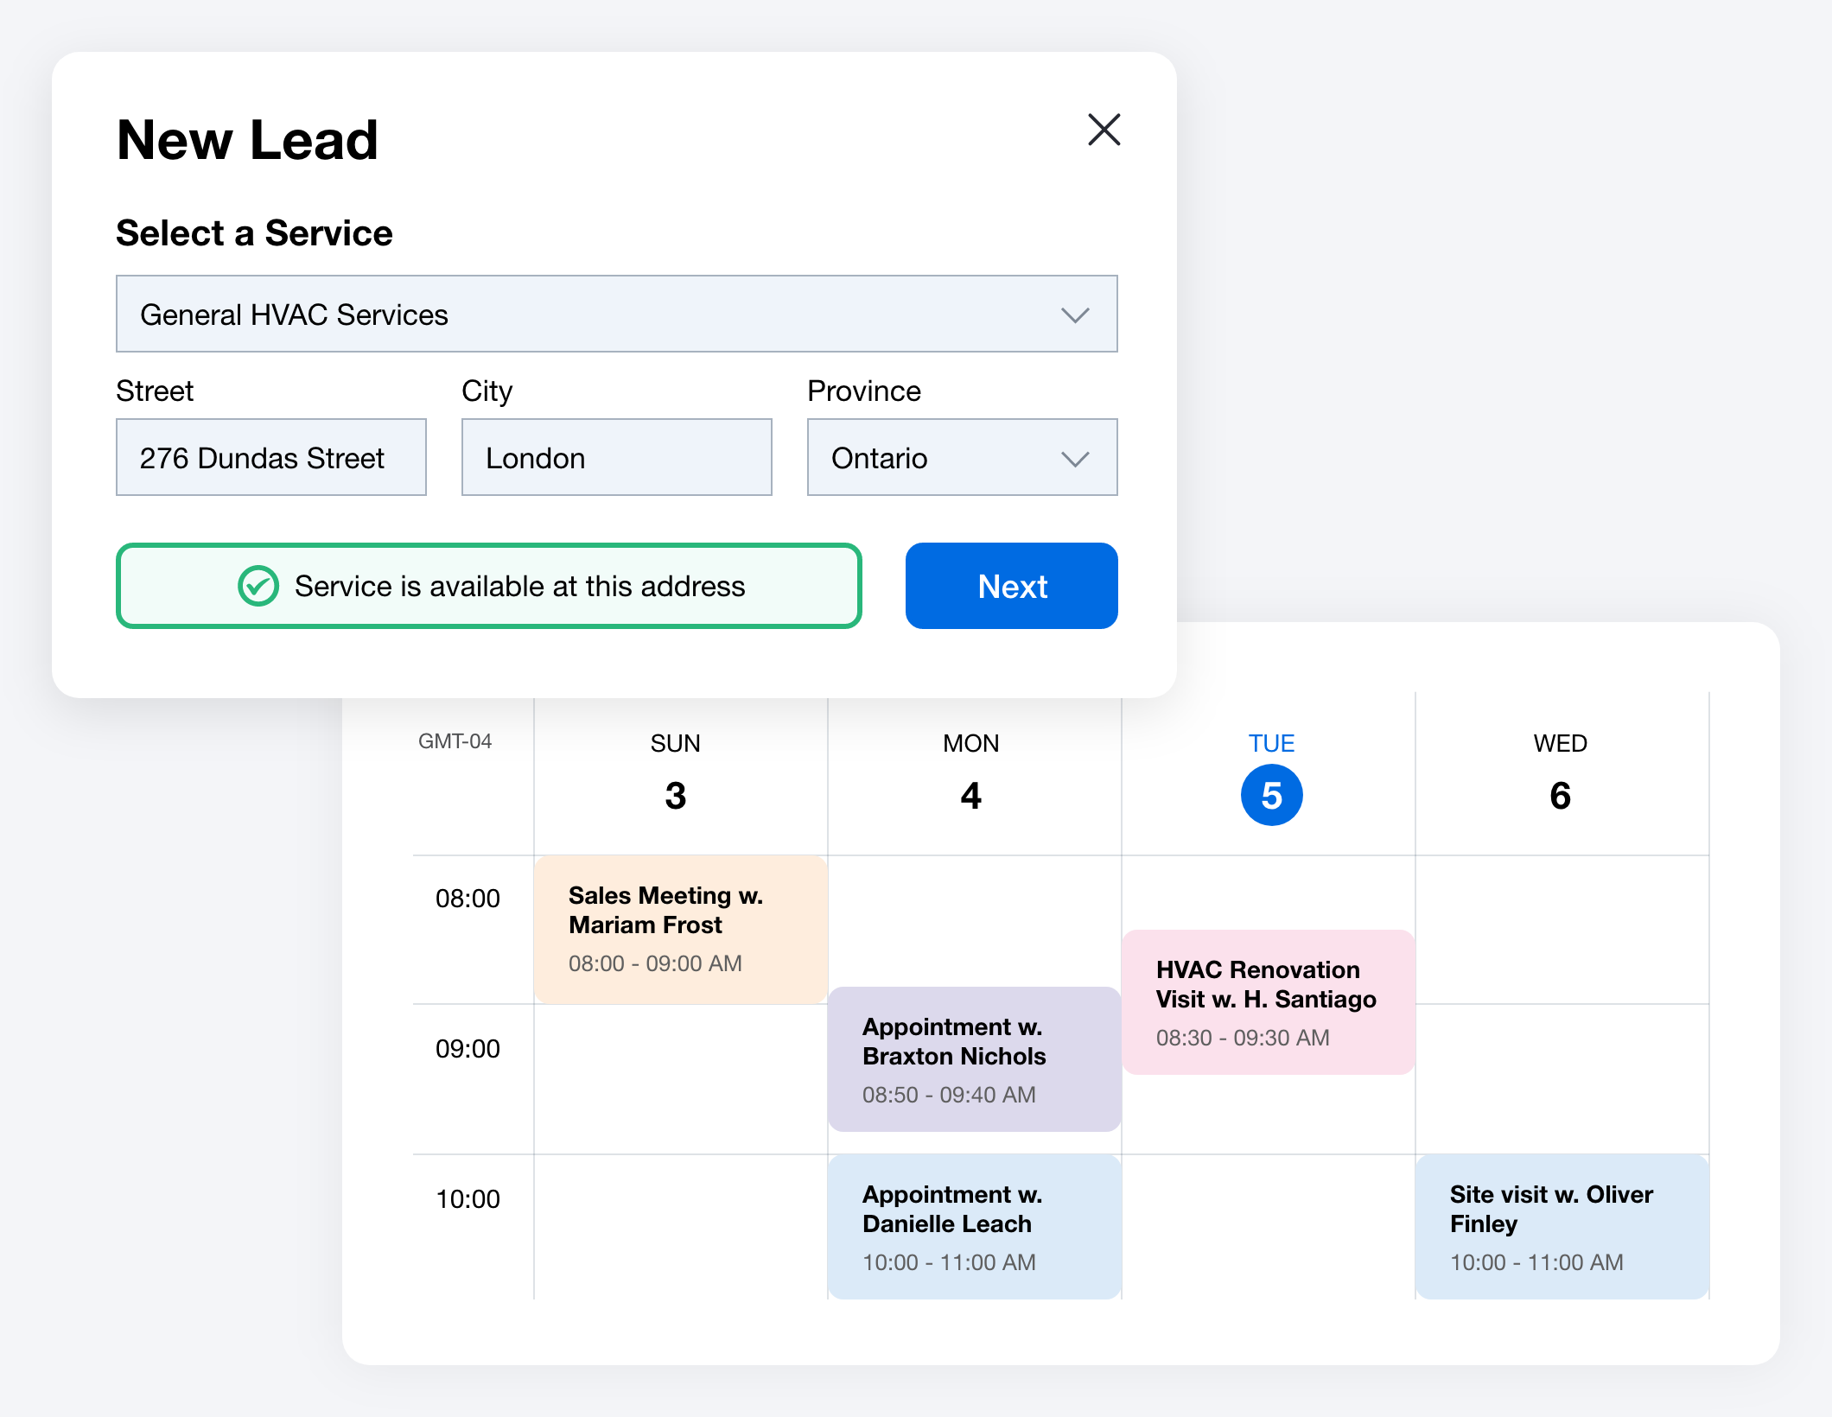This screenshot has height=1417, width=1832.
Task: Click the Province field label
Action: pyautogui.click(x=864, y=391)
